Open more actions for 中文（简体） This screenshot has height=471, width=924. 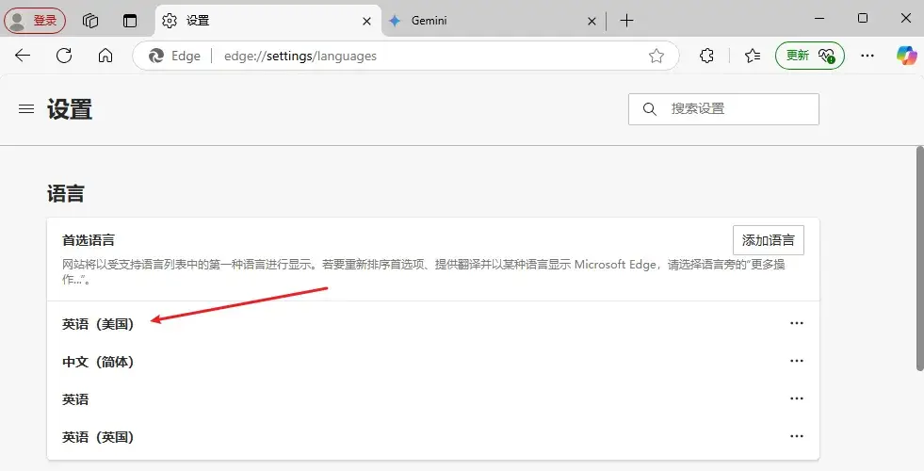click(797, 361)
